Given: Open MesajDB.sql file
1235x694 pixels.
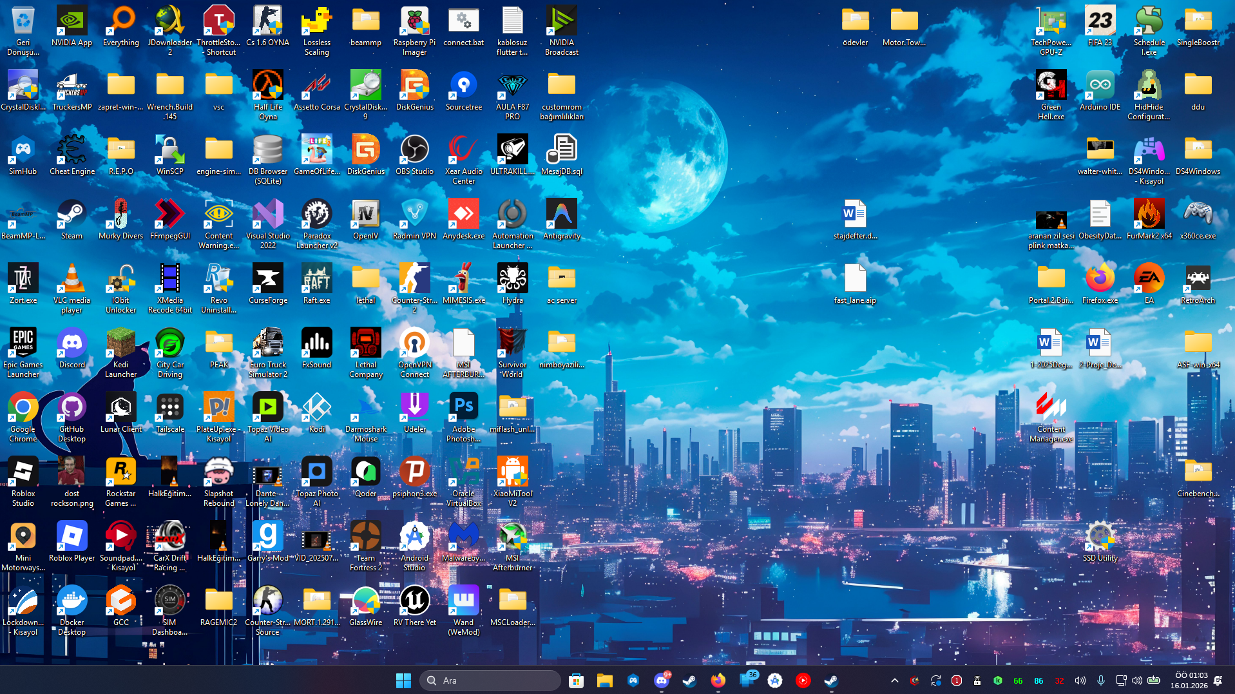Looking at the screenshot, I should tap(561, 155).
